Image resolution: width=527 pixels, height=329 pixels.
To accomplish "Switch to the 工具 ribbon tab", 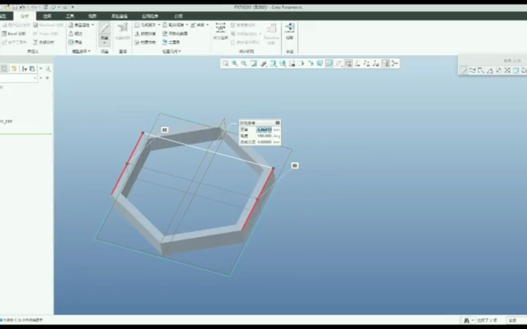I will [x=70, y=16].
